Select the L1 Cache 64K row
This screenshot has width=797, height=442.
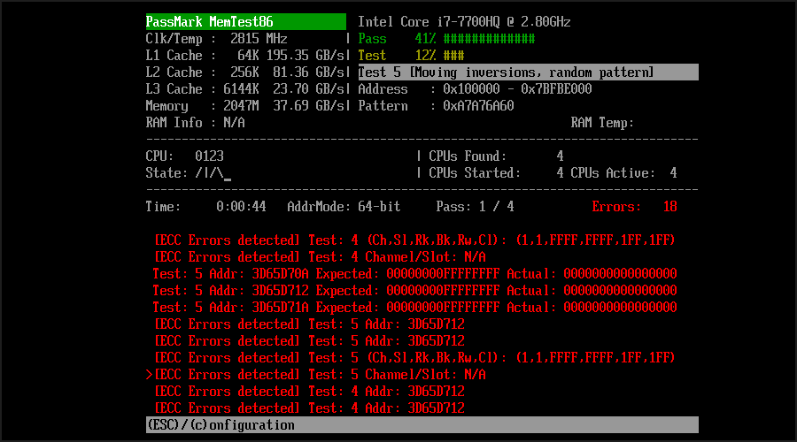246,56
